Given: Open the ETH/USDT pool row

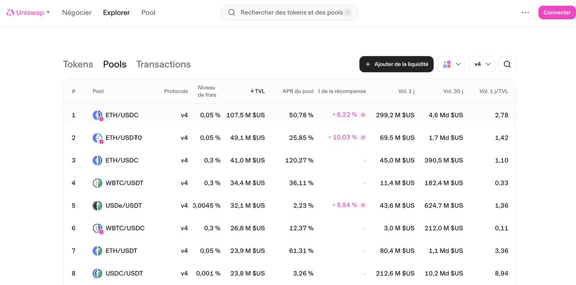Looking at the screenshot, I should [289, 251].
